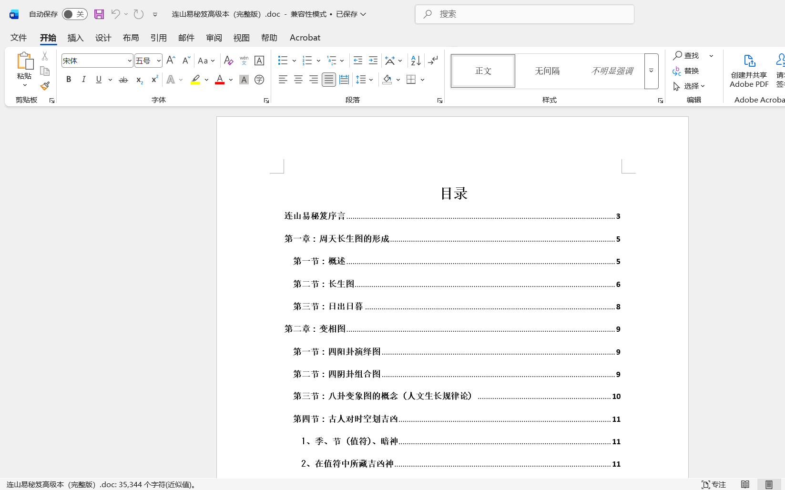Toggle show paragraph marks
The width and height of the screenshot is (785, 490).
(433, 61)
